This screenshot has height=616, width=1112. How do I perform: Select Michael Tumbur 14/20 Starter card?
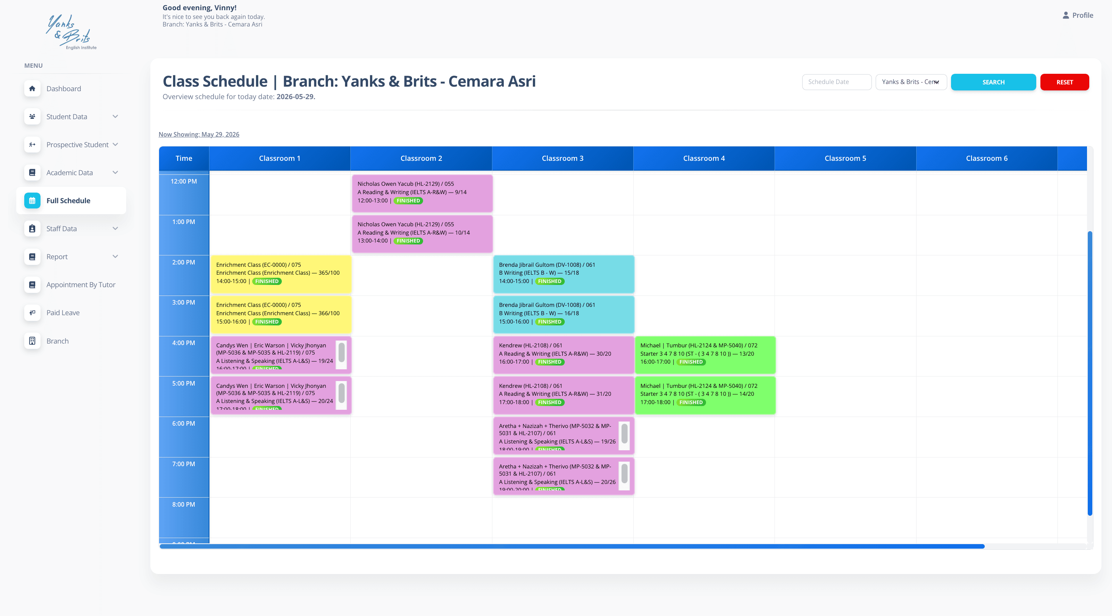pos(704,395)
